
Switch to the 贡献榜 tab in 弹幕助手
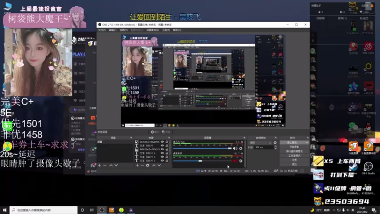pos(320,18)
